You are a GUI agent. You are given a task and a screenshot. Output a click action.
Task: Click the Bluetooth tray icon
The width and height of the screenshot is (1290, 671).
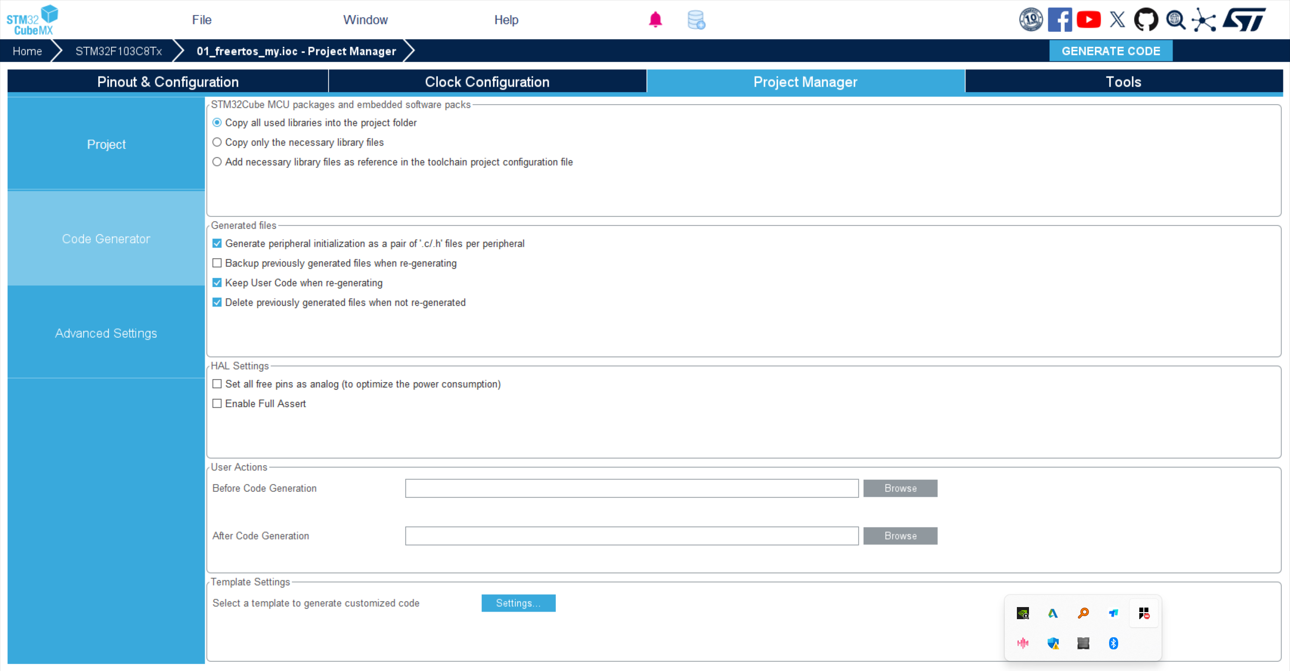(1113, 643)
